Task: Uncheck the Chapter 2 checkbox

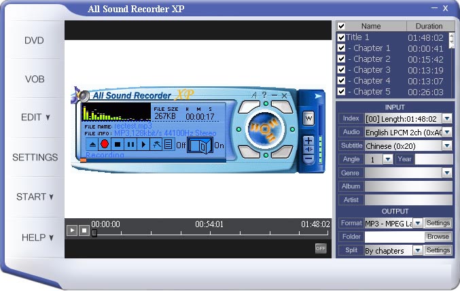Action: coord(341,58)
